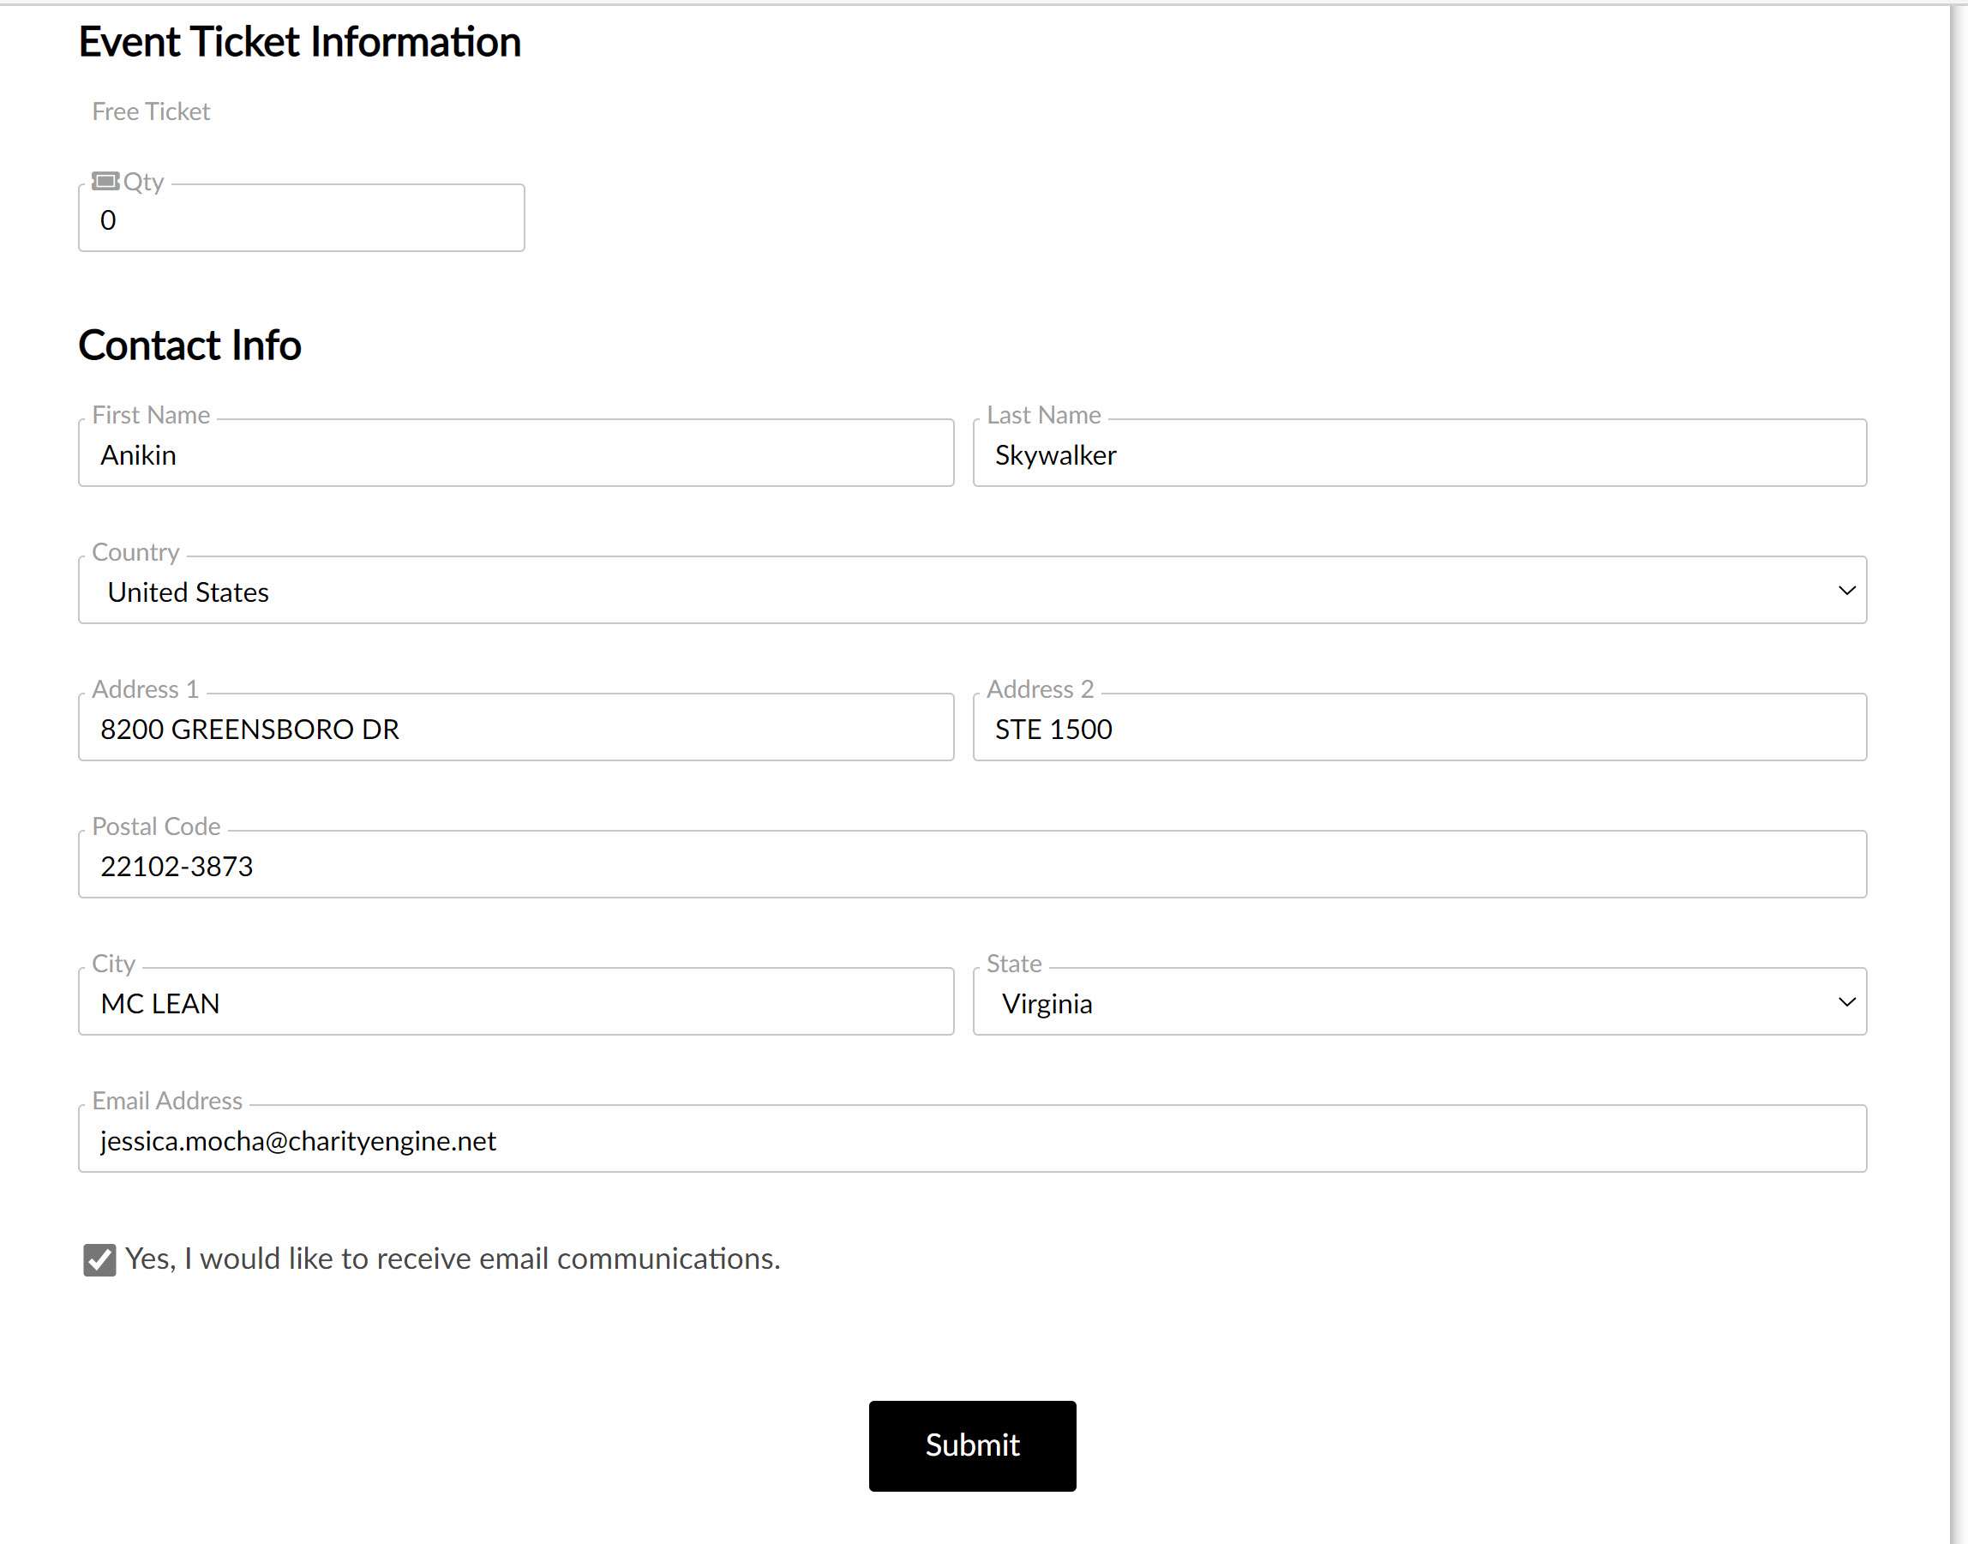Click the Email Address field
Image resolution: width=1968 pixels, height=1544 pixels.
[x=972, y=1139]
